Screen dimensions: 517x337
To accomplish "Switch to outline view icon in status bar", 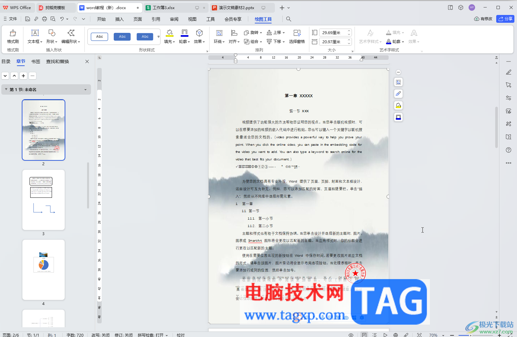I will [374, 335].
